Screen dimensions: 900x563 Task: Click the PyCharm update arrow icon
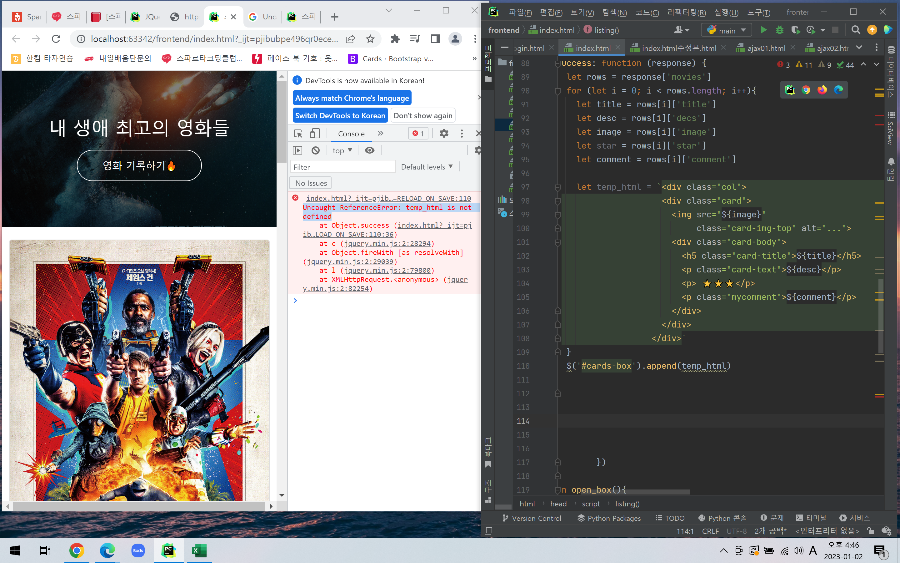point(872,30)
